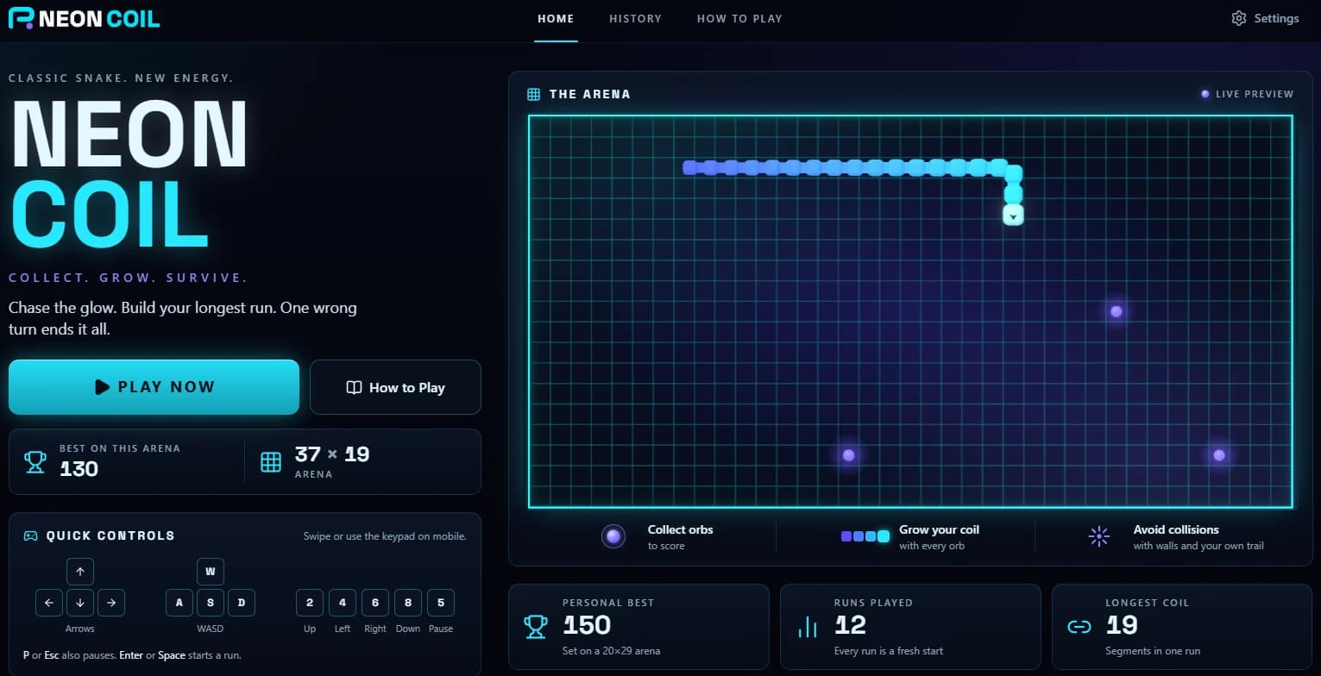Click the coil segments icon beside Grow your coil
The image size is (1321, 676).
pyautogui.click(x=865, y=536)
